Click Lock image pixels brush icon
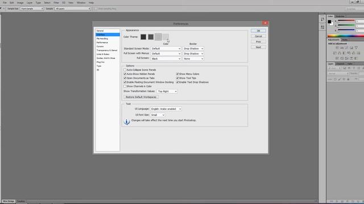Viewport: 364px width, 204px height. pyautogui.click(x=340, y=79)
